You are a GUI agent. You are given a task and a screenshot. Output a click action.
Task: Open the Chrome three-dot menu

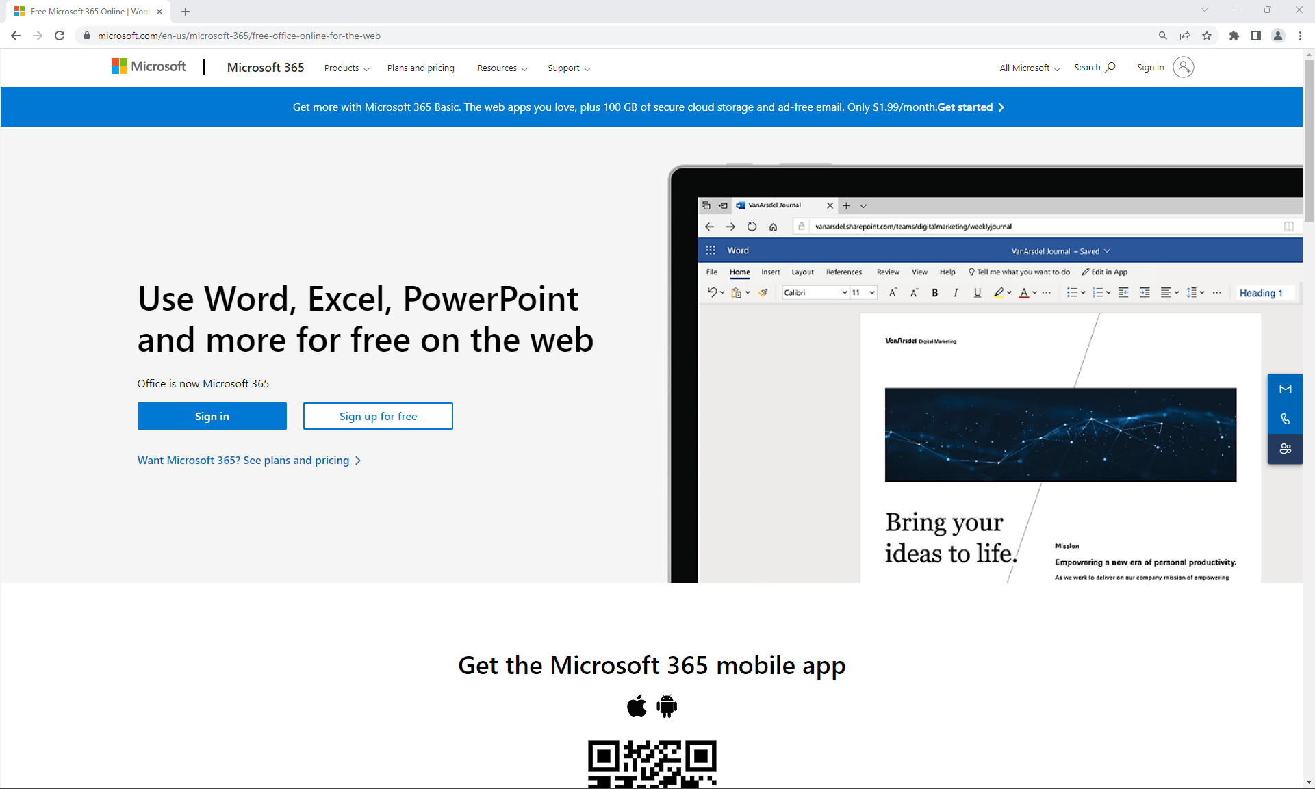pyautogui.click(x=1300, y=36)
